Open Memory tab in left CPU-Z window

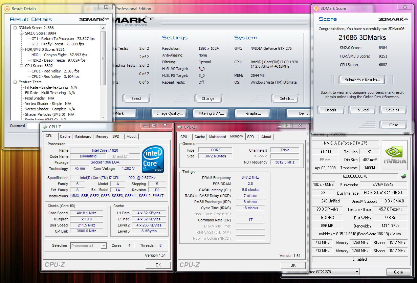click(x=102, y=136)
